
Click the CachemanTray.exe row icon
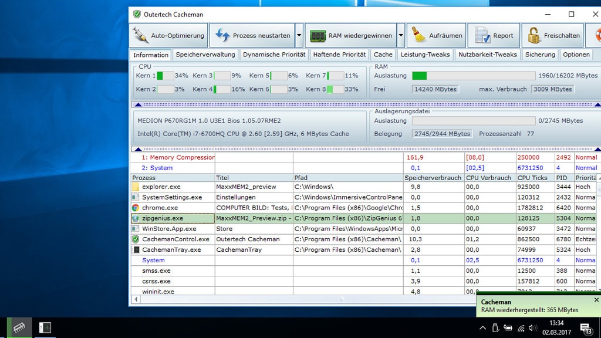(136, 249)
